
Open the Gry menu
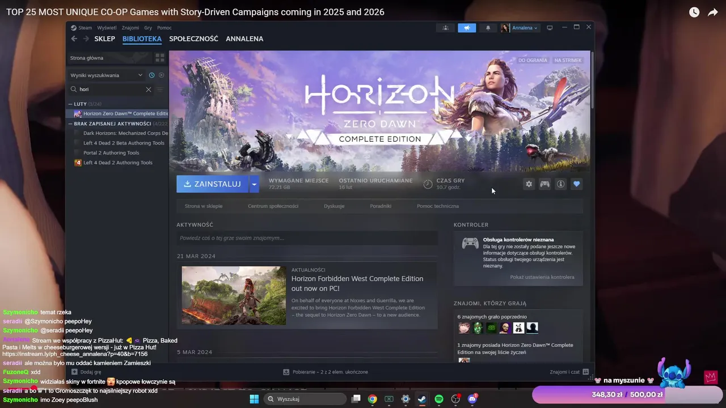(x=148, y=28)
